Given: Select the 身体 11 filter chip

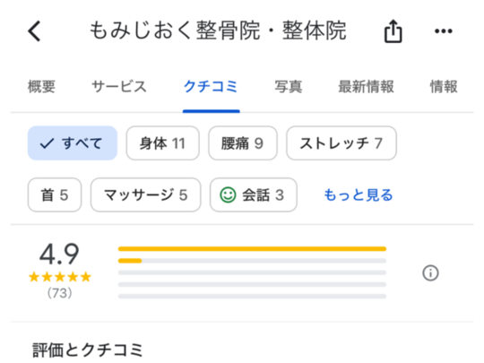Looking at the screenshot, I should click(x=162, y=143).
